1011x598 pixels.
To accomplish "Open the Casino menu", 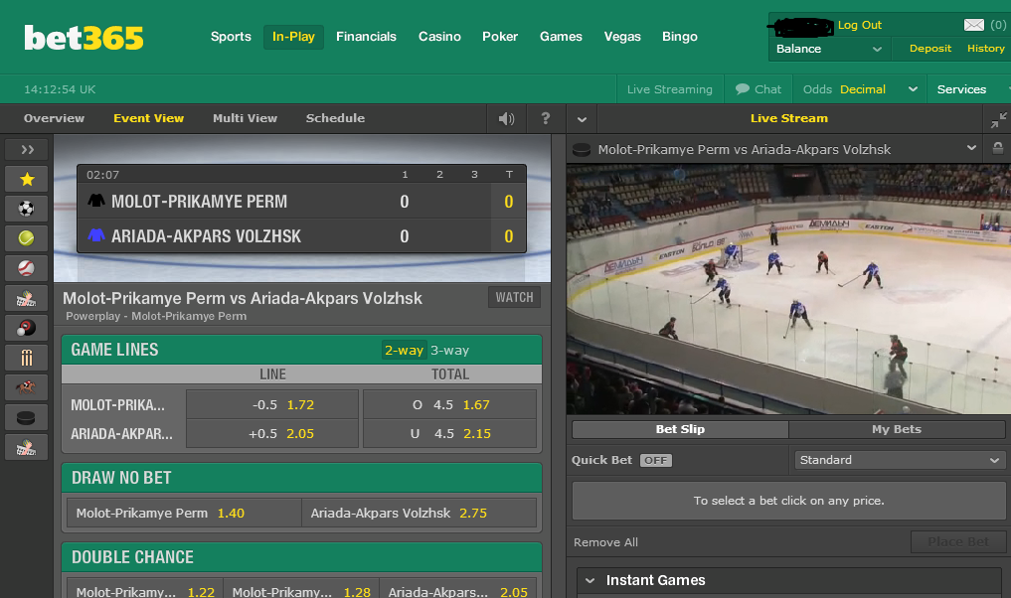I will click(x=439, y=37).
